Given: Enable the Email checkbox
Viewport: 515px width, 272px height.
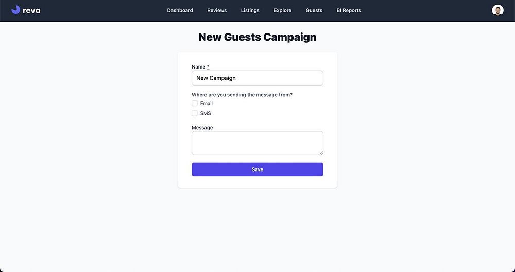Looking at the screenshot, I should pos(195,104).
